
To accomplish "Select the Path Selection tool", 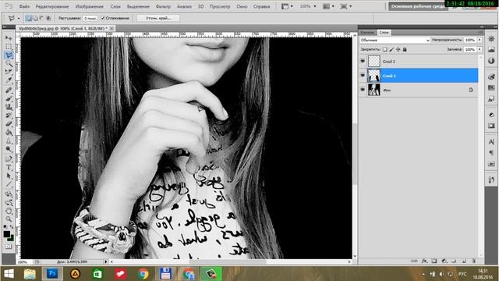I will (9, 176).
